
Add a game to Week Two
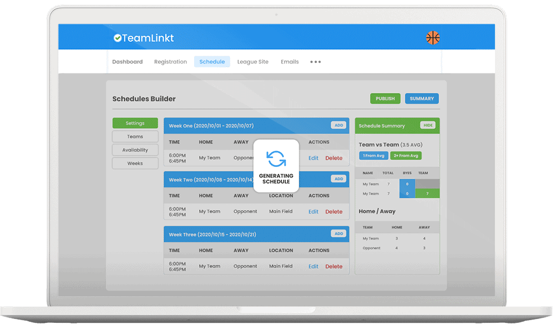(x=338, y=179)
